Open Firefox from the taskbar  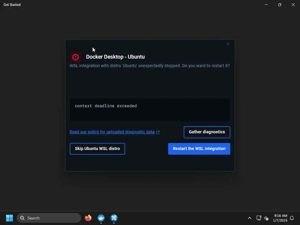[x=88, y=218]
